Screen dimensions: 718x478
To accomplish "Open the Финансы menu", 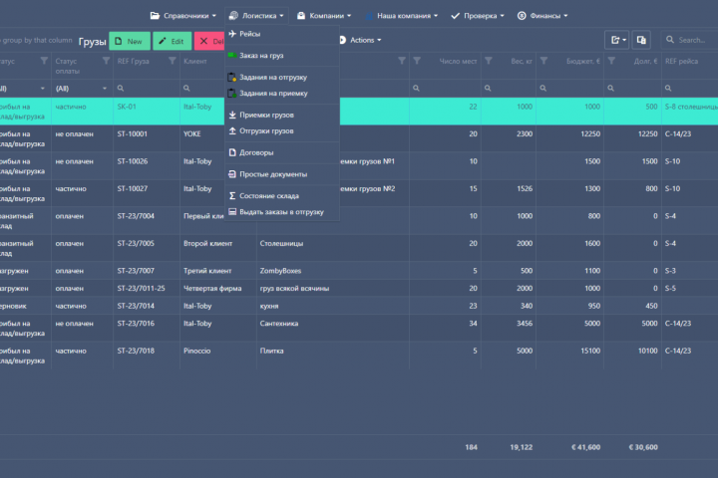I will pos(542,16).
